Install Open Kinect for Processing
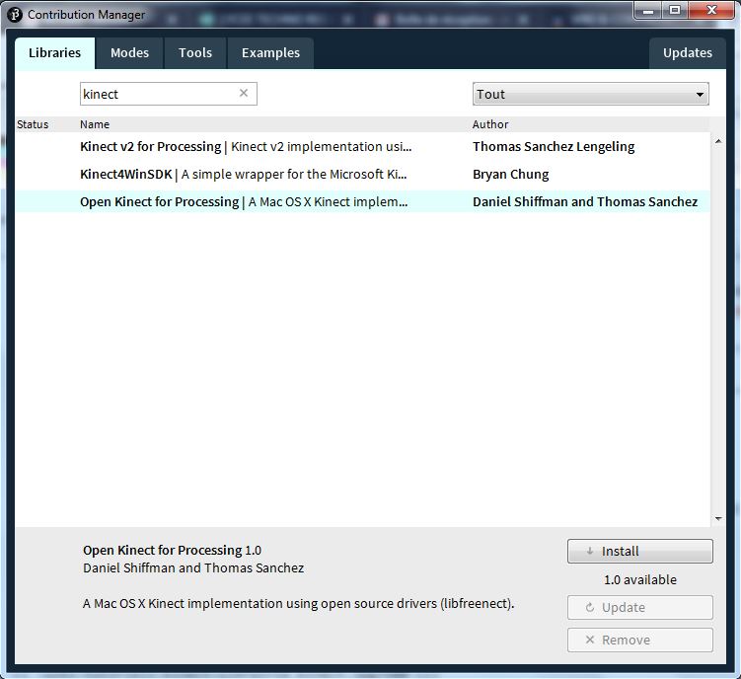 coord(639,551)
